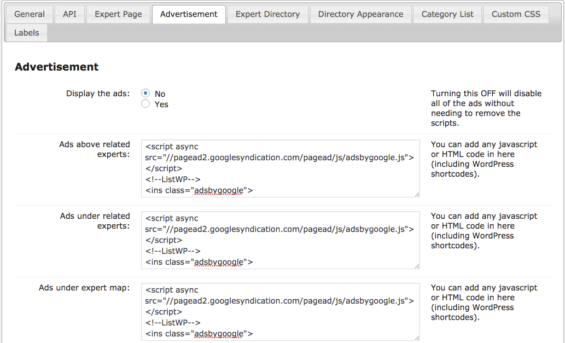Switch to Directory Appearance tab
This screenshot has width=565, height=343.
point(360,14)
